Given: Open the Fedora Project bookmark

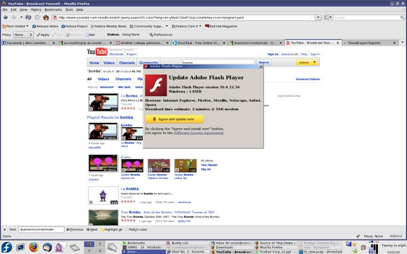Looking at the screenshot, I should tap(74, 26).
